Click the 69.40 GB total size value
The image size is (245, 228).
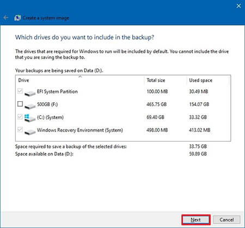(155, 117)
